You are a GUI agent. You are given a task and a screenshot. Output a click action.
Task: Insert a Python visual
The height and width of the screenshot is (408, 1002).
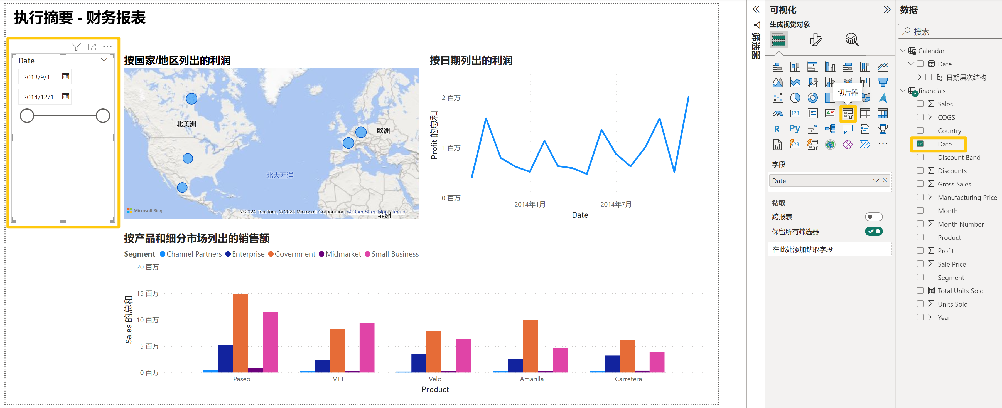pyautogui.click(x=795, y=129)
